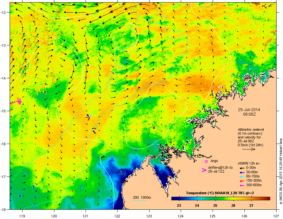The width and height of the screenshot is (283, 219).
Task: Click the magenta 300-600m arrow legend symbol
Action: pos(242,185)
